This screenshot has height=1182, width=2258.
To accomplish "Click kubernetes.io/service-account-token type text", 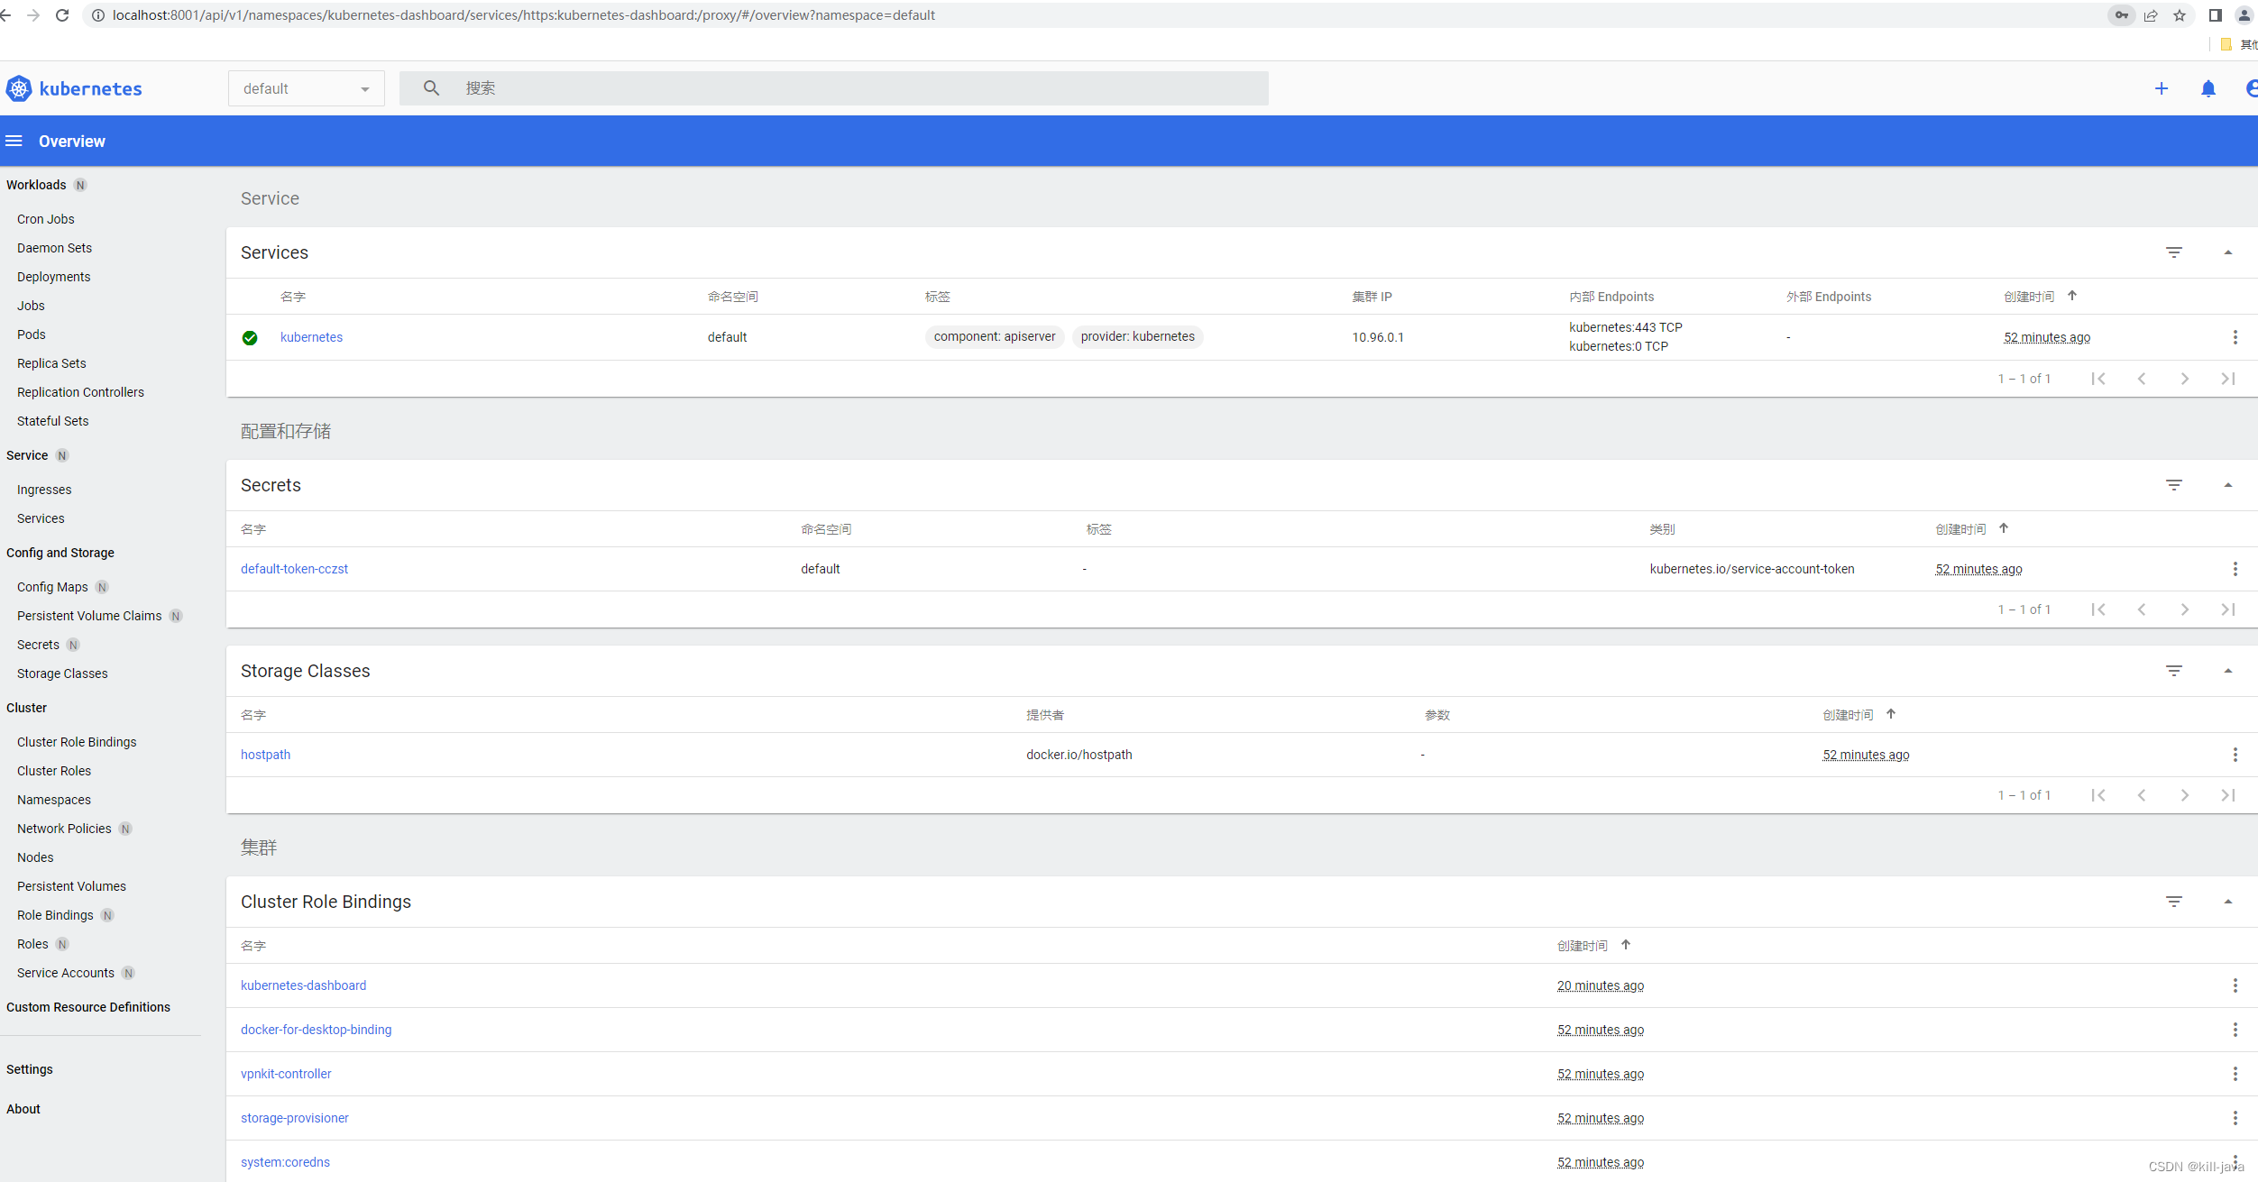I will pos(1751,569).
